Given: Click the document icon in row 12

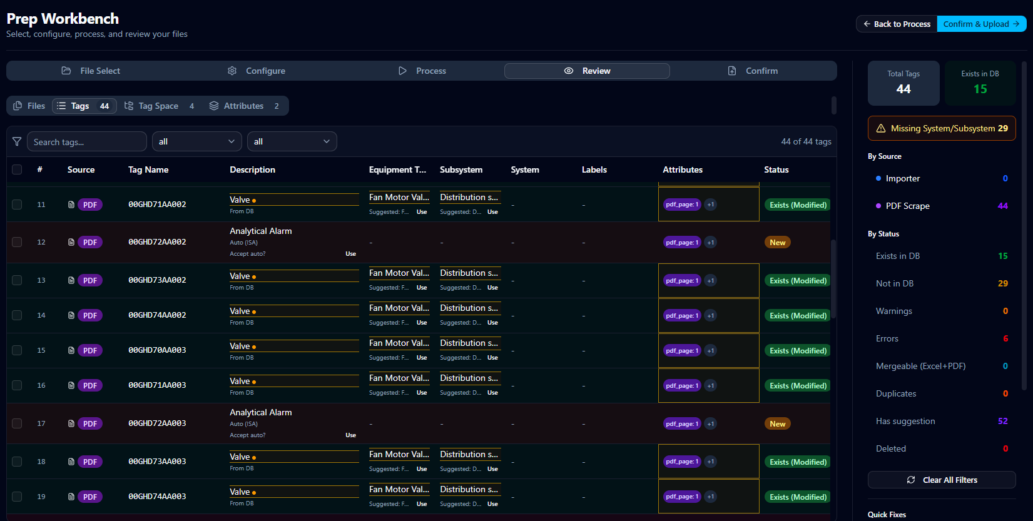Looking at the screenshot, I should pos(71,242).
